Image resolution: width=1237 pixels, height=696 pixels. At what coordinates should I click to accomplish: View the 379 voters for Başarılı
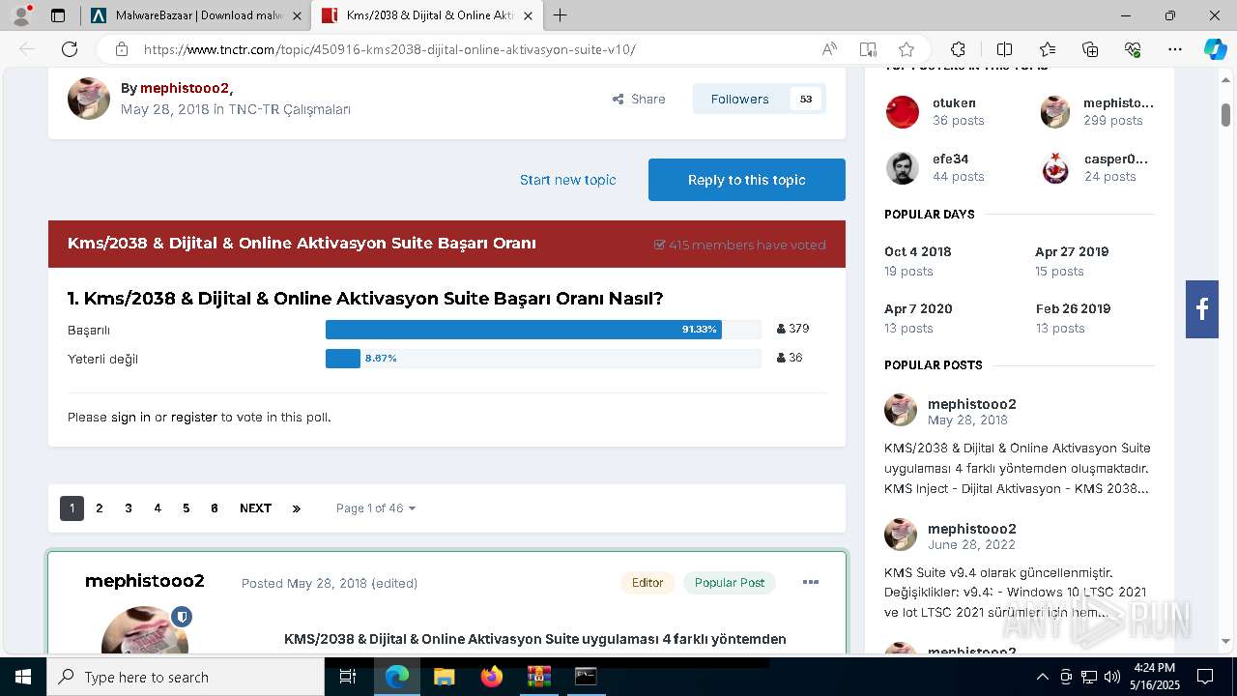point(792,329)
